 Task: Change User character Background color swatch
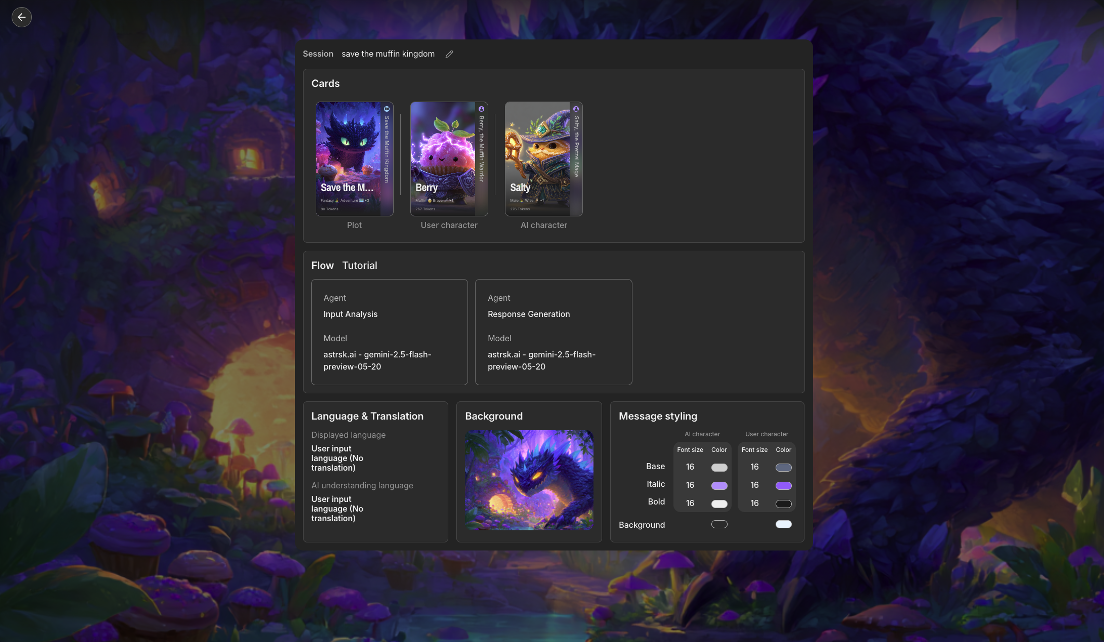pyautogui.click(x=783, y=524)
